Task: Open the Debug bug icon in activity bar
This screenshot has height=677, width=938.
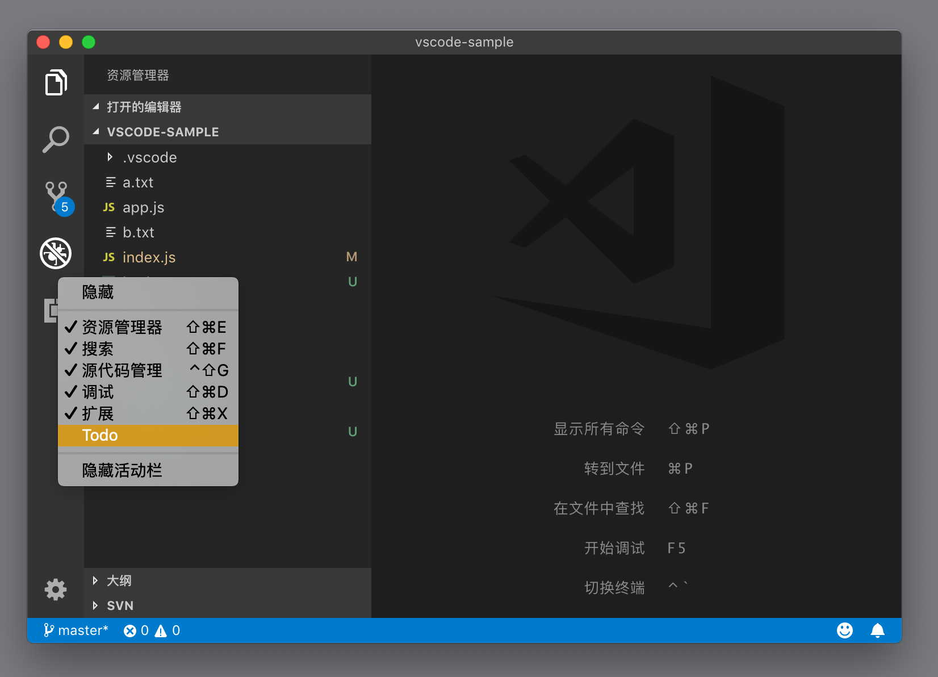Action: coord(56,253)
